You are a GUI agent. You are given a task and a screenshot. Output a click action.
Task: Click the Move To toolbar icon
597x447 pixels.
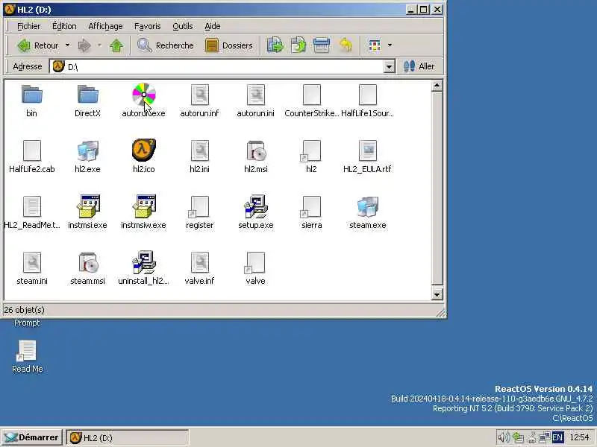pyautogui.click(x=275, y=45)
